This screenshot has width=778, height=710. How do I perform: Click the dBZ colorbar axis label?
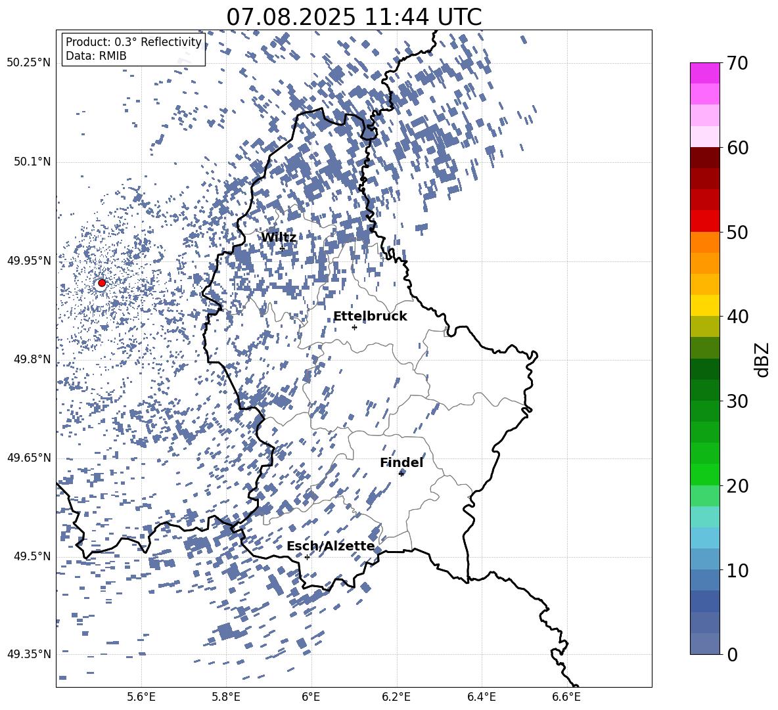click(x=763, y=359)
